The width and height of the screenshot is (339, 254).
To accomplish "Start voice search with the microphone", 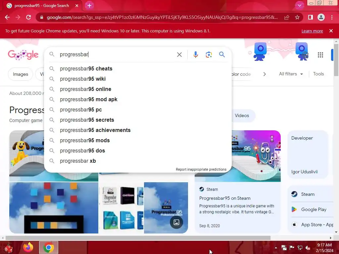I will (x=195, y=55).
